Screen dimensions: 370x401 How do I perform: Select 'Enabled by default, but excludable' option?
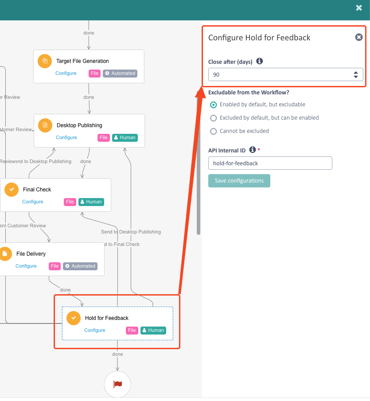point(214,105)
